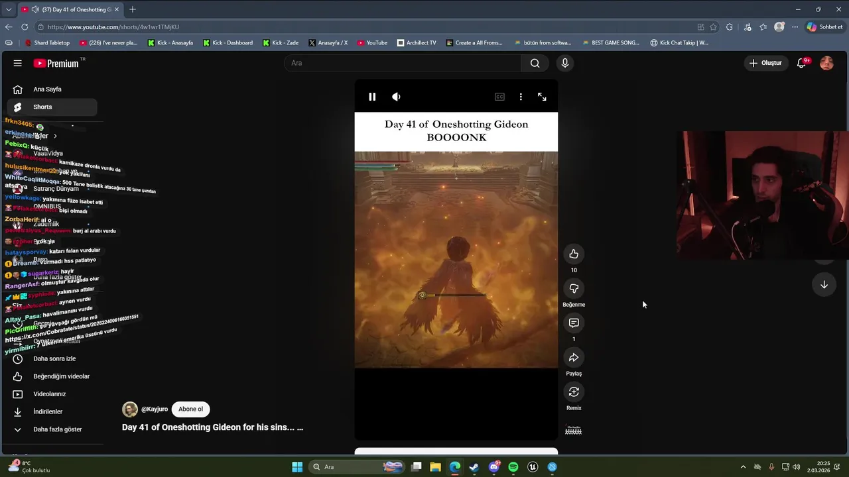Open Beğendiğim videolar in sidebar
The height and width of the screenshot is (477, 849).
[x=52, y=376]
